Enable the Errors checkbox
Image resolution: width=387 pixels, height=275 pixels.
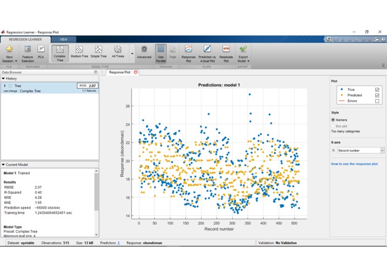click(377, 101)
